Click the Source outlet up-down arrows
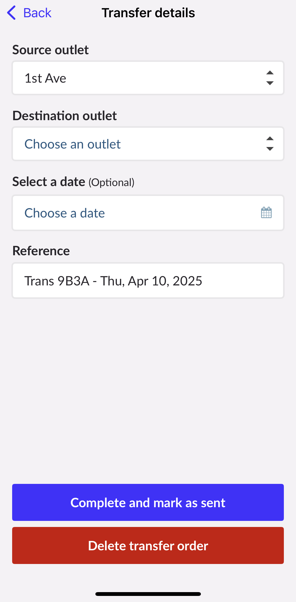 270,78
